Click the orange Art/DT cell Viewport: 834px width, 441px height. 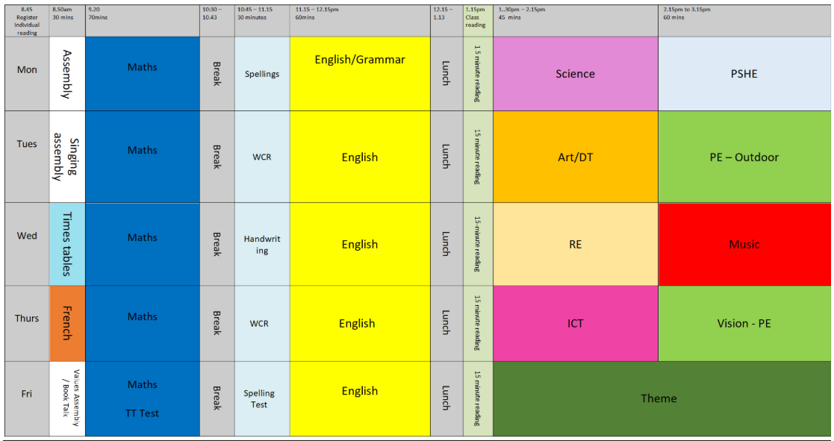pyautogui.click(x=575, y=157)
